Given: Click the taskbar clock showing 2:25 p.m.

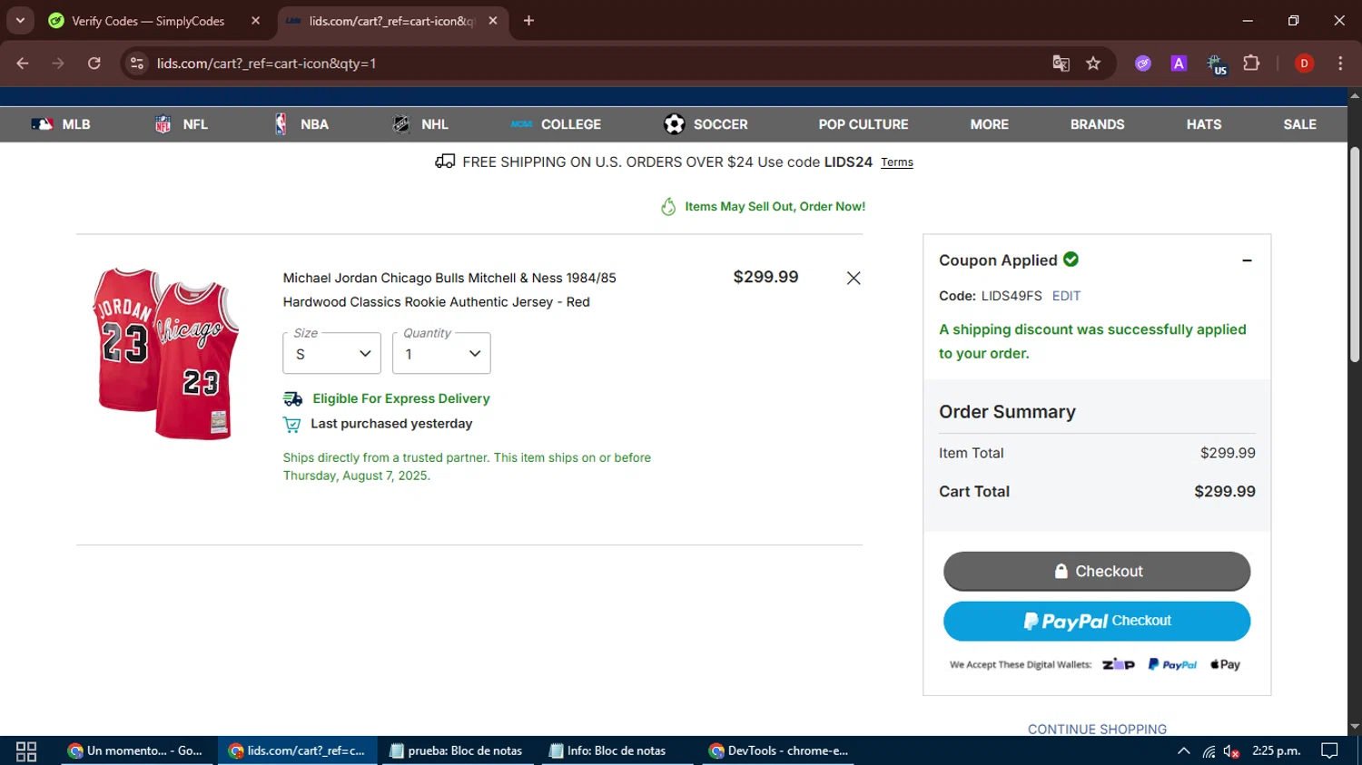Looking at the screenshot, I should [x=1277, y=750].
